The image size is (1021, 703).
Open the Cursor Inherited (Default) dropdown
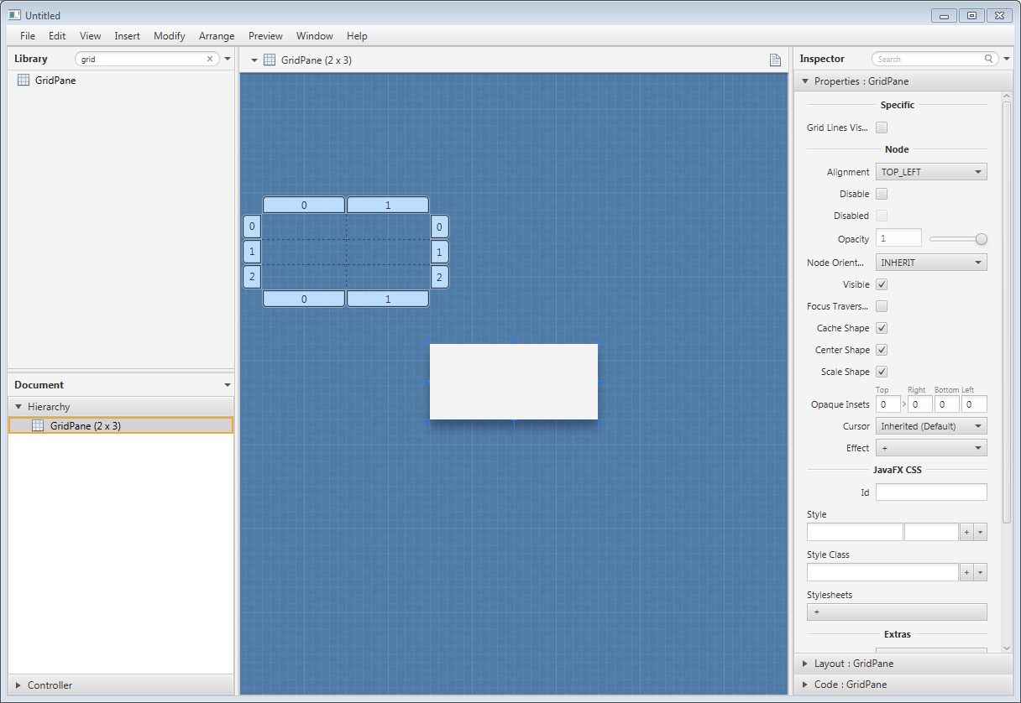click(931, 426)
